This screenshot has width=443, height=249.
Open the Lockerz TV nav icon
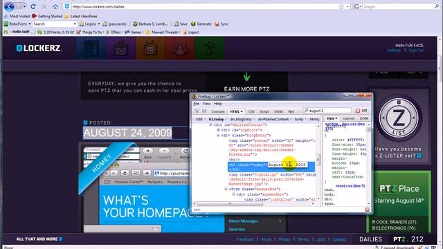(151, 48)
